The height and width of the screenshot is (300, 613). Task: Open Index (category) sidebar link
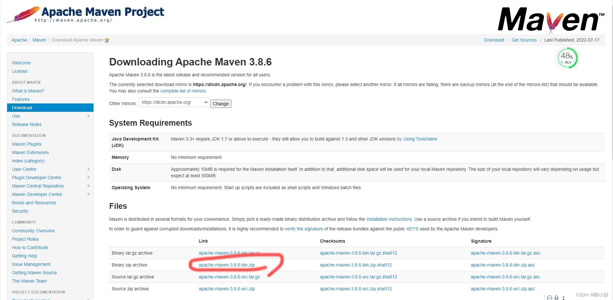28,161
